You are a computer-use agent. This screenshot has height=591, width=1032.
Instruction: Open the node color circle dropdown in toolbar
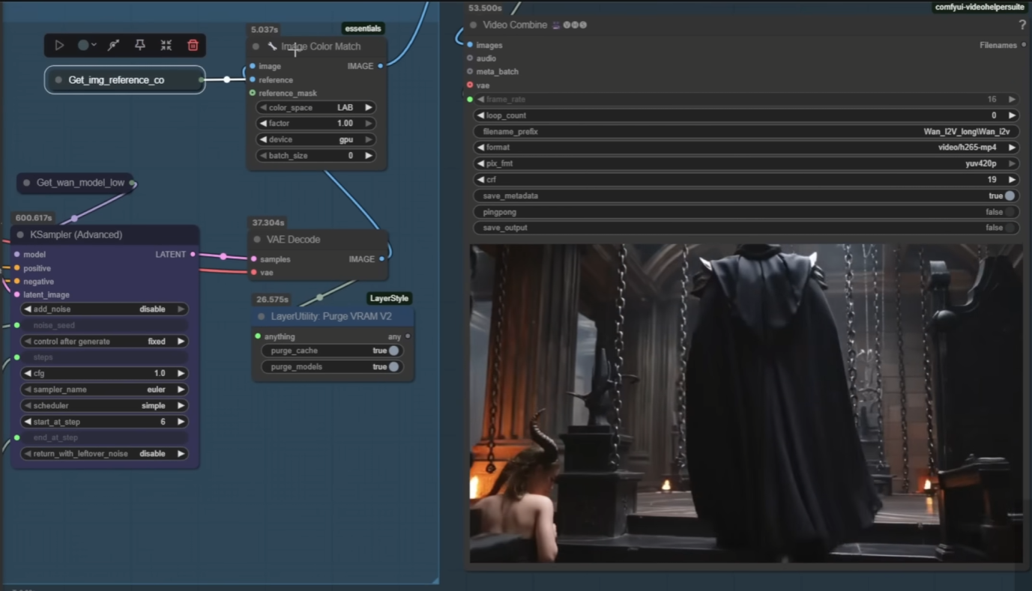click(87, 46)
